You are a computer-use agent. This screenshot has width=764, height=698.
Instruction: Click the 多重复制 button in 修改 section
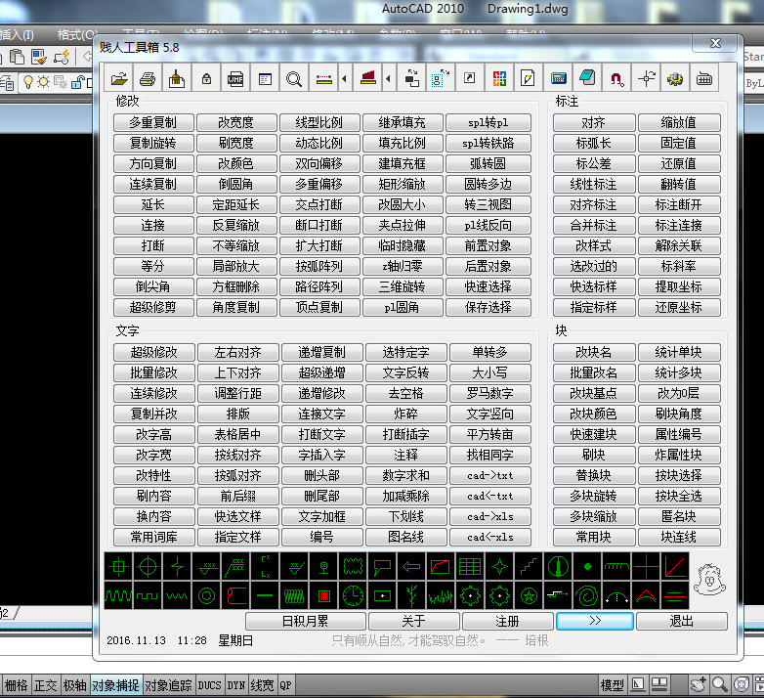click(152, 123)
